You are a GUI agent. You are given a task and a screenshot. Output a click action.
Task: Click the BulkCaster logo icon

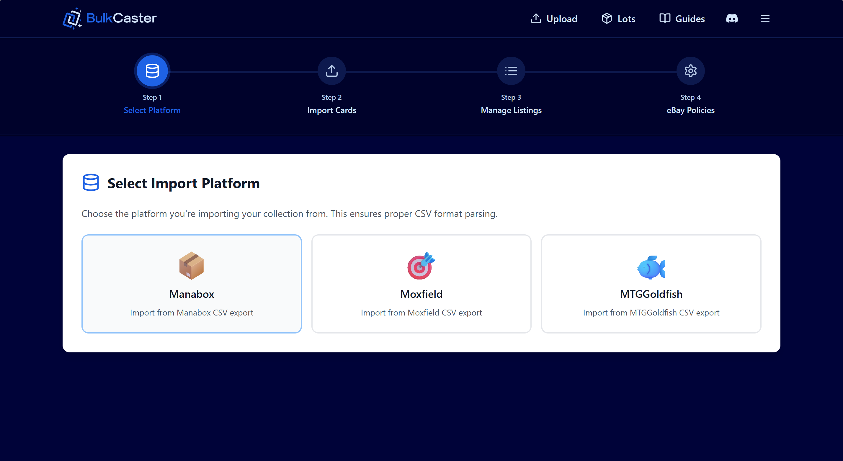pos(72,18)
